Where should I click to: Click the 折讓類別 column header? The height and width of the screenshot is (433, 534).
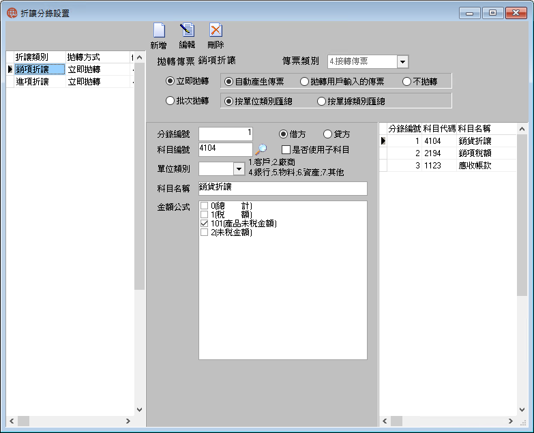pos(40,57)
